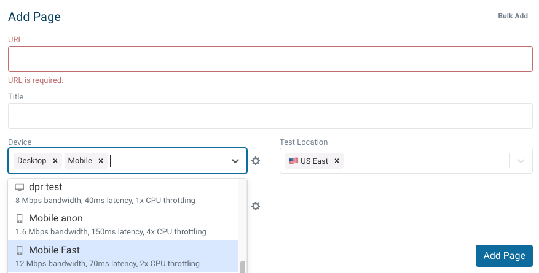Click the device list scrollbar thumb
This screenshot has width=539, height=273.
(x=243, y=267)
